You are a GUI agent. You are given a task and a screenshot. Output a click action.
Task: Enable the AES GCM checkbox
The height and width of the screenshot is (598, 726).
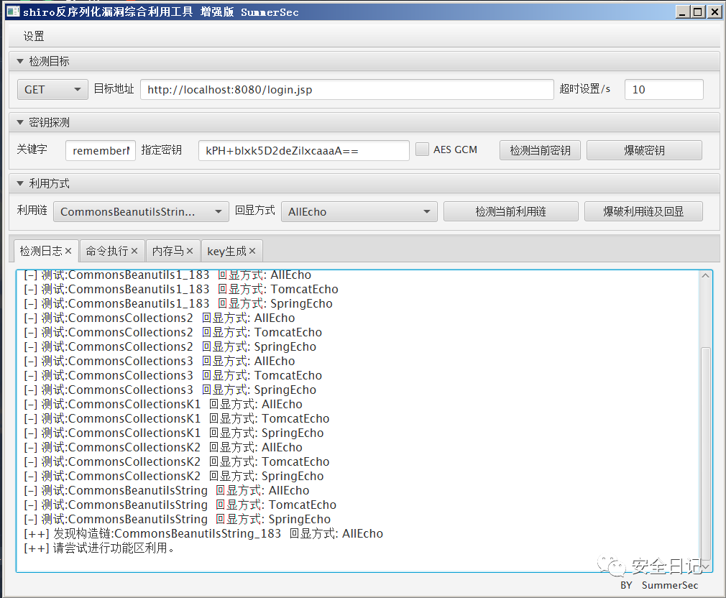pos(422,149)
